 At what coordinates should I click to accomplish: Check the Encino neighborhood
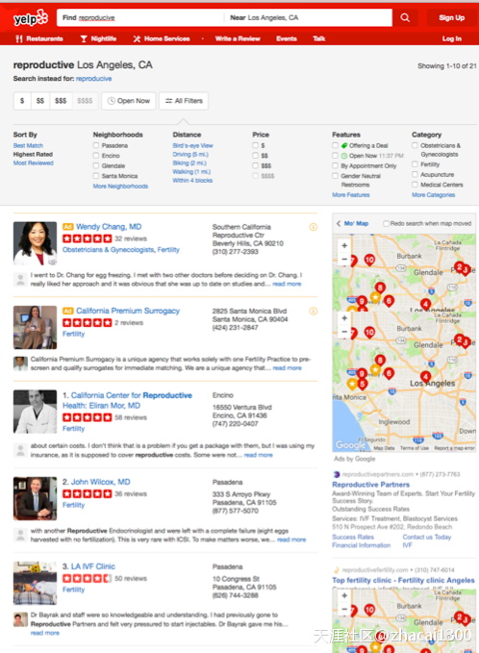click(96, 156)
